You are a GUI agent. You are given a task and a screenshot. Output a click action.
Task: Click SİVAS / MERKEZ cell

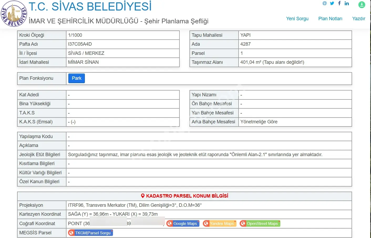[123, 53]
